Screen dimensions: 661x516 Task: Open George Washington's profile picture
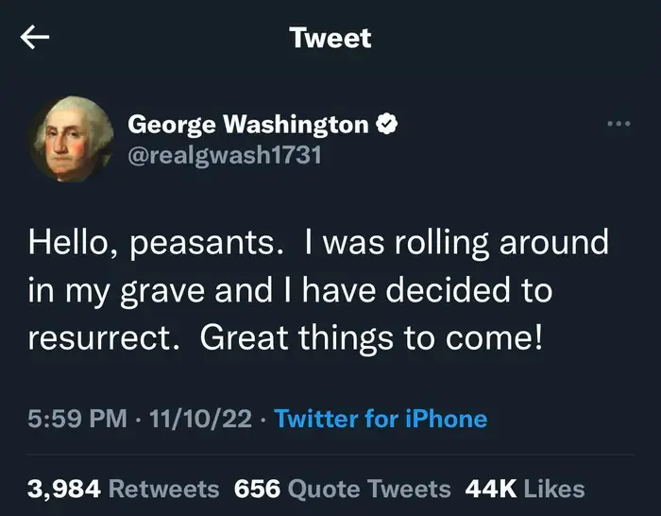click(x=66, y=138)
